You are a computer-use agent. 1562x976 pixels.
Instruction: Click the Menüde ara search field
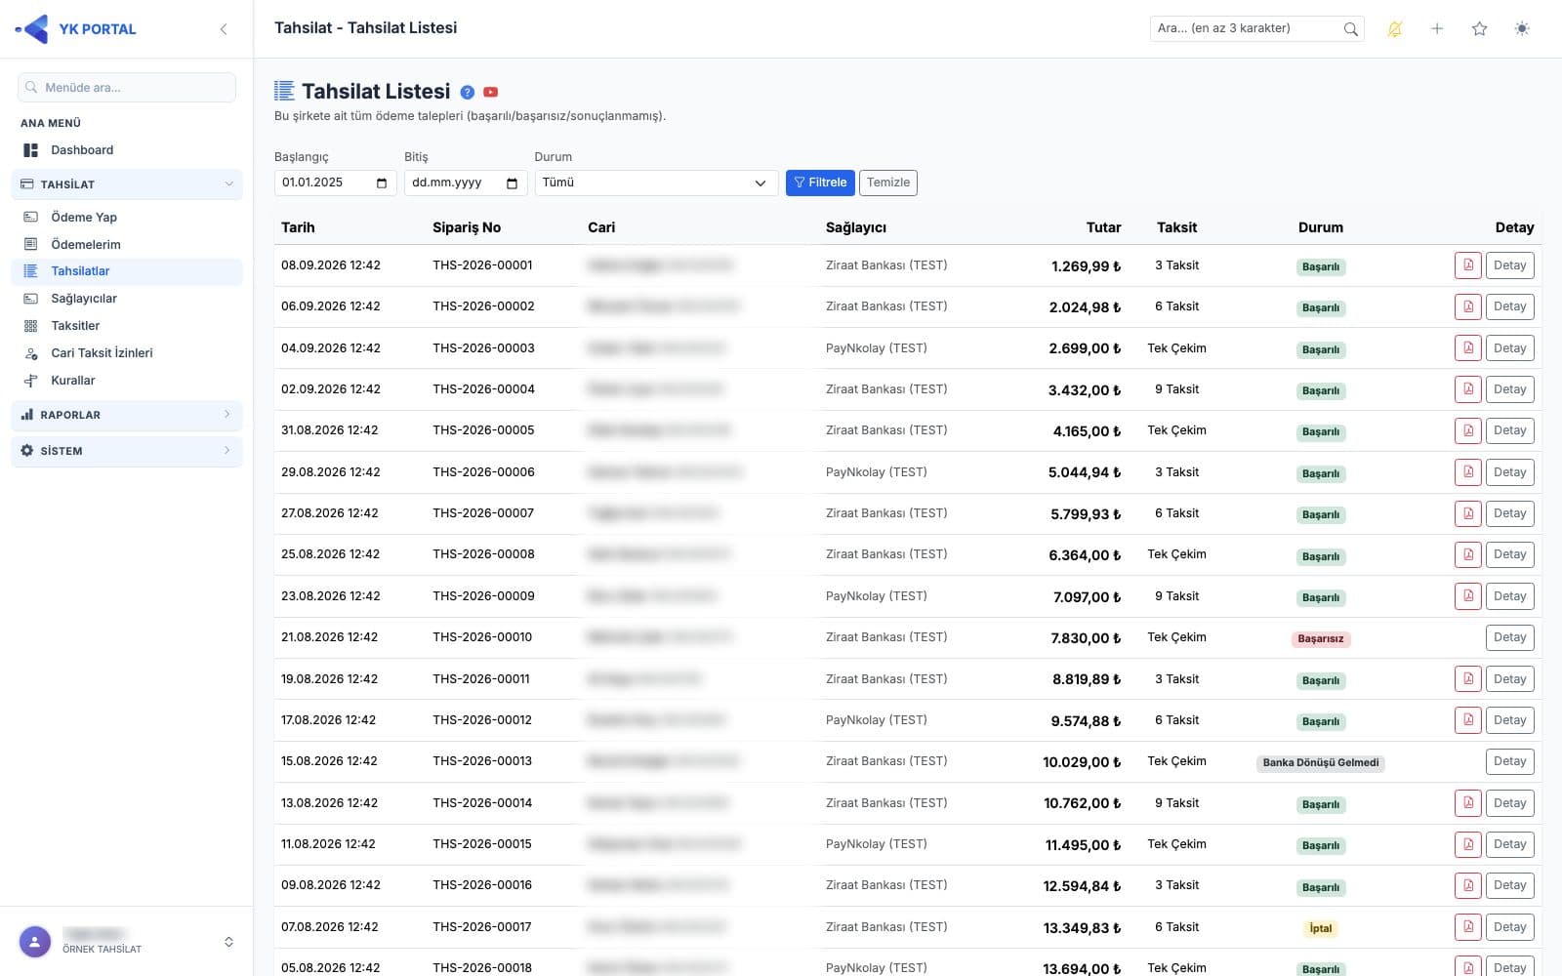click(127, 87)
